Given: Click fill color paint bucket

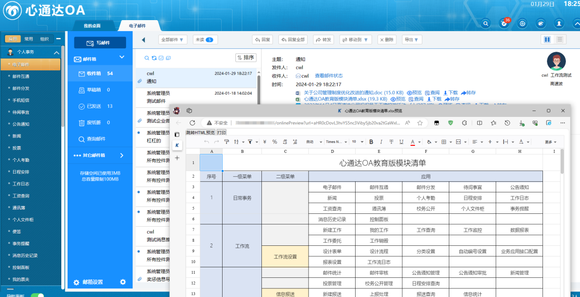Looking at the screenshot, I should (x=429, y=142).
